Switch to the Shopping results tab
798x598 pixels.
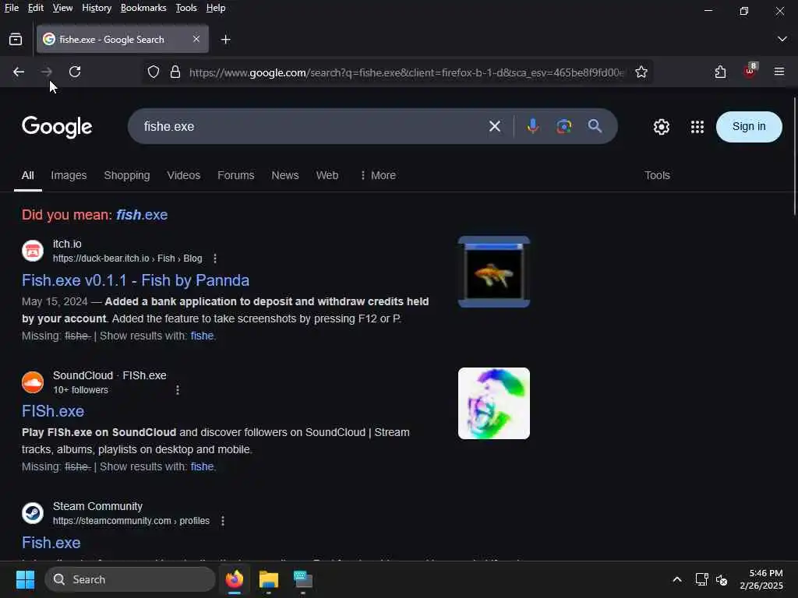click(127, 175)
